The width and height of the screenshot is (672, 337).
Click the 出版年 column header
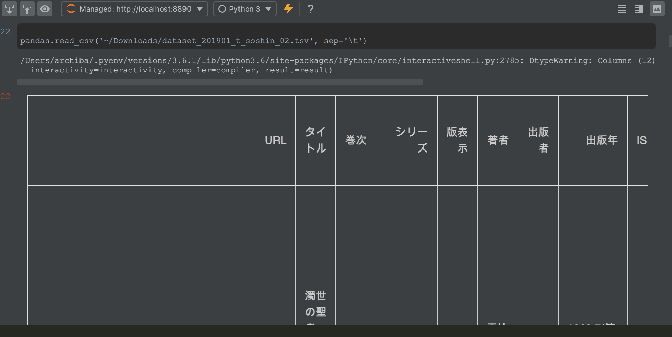pos(593,140)
